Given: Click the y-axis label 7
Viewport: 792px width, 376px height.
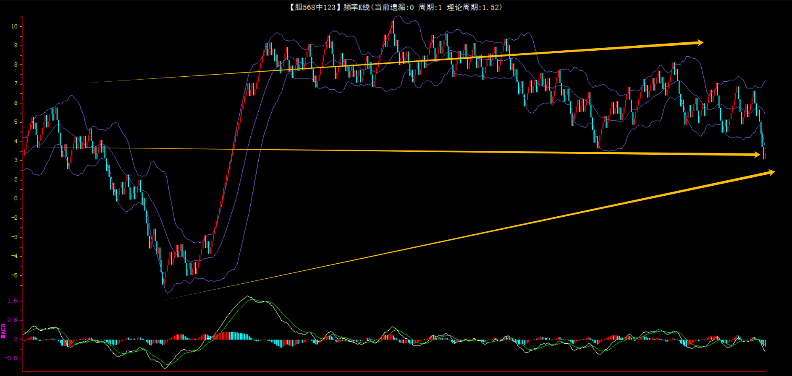Looking at the screenshot, I should click(x=16, y=83).
